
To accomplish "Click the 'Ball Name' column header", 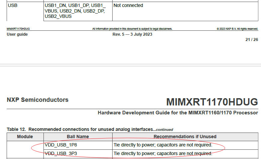I will coord(78,137).
